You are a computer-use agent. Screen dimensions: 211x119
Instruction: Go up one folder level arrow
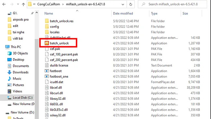[x=23, y=4]
